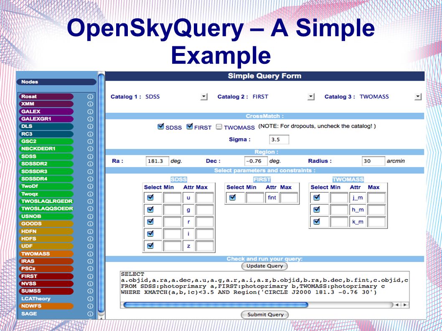Toggle select checkbox for SDSS u attribute
The width and height of the screenshot is (442, 331).
(x=150, y=197)
